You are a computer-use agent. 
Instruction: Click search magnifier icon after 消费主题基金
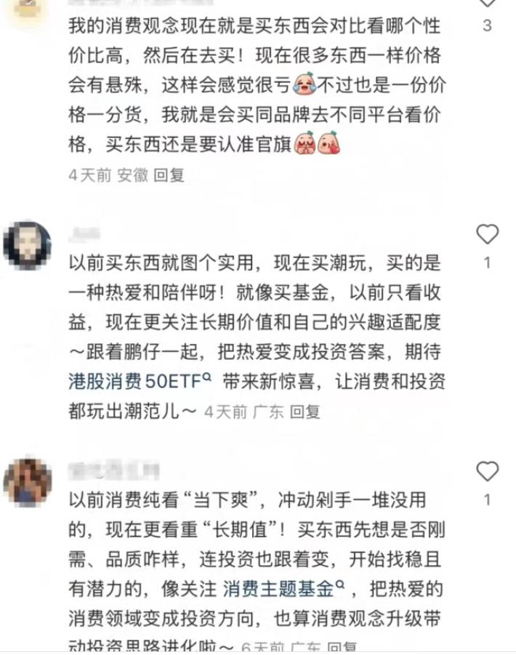tap(340, 584)
